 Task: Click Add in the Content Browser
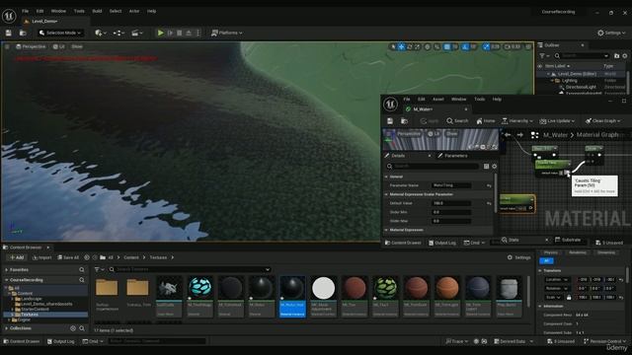17,257
